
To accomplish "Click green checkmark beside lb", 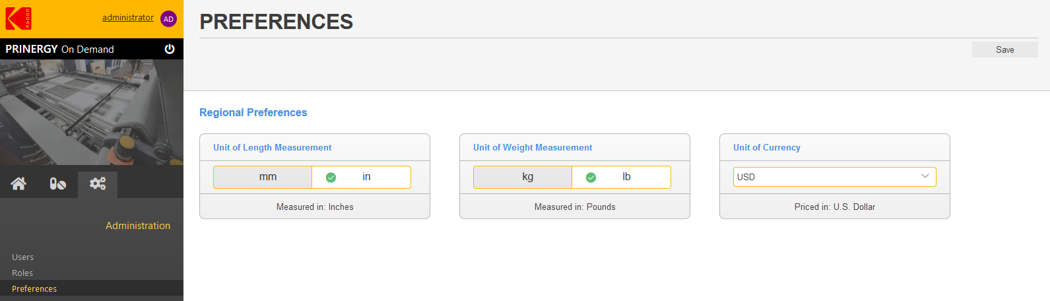I will click(591, 178).
